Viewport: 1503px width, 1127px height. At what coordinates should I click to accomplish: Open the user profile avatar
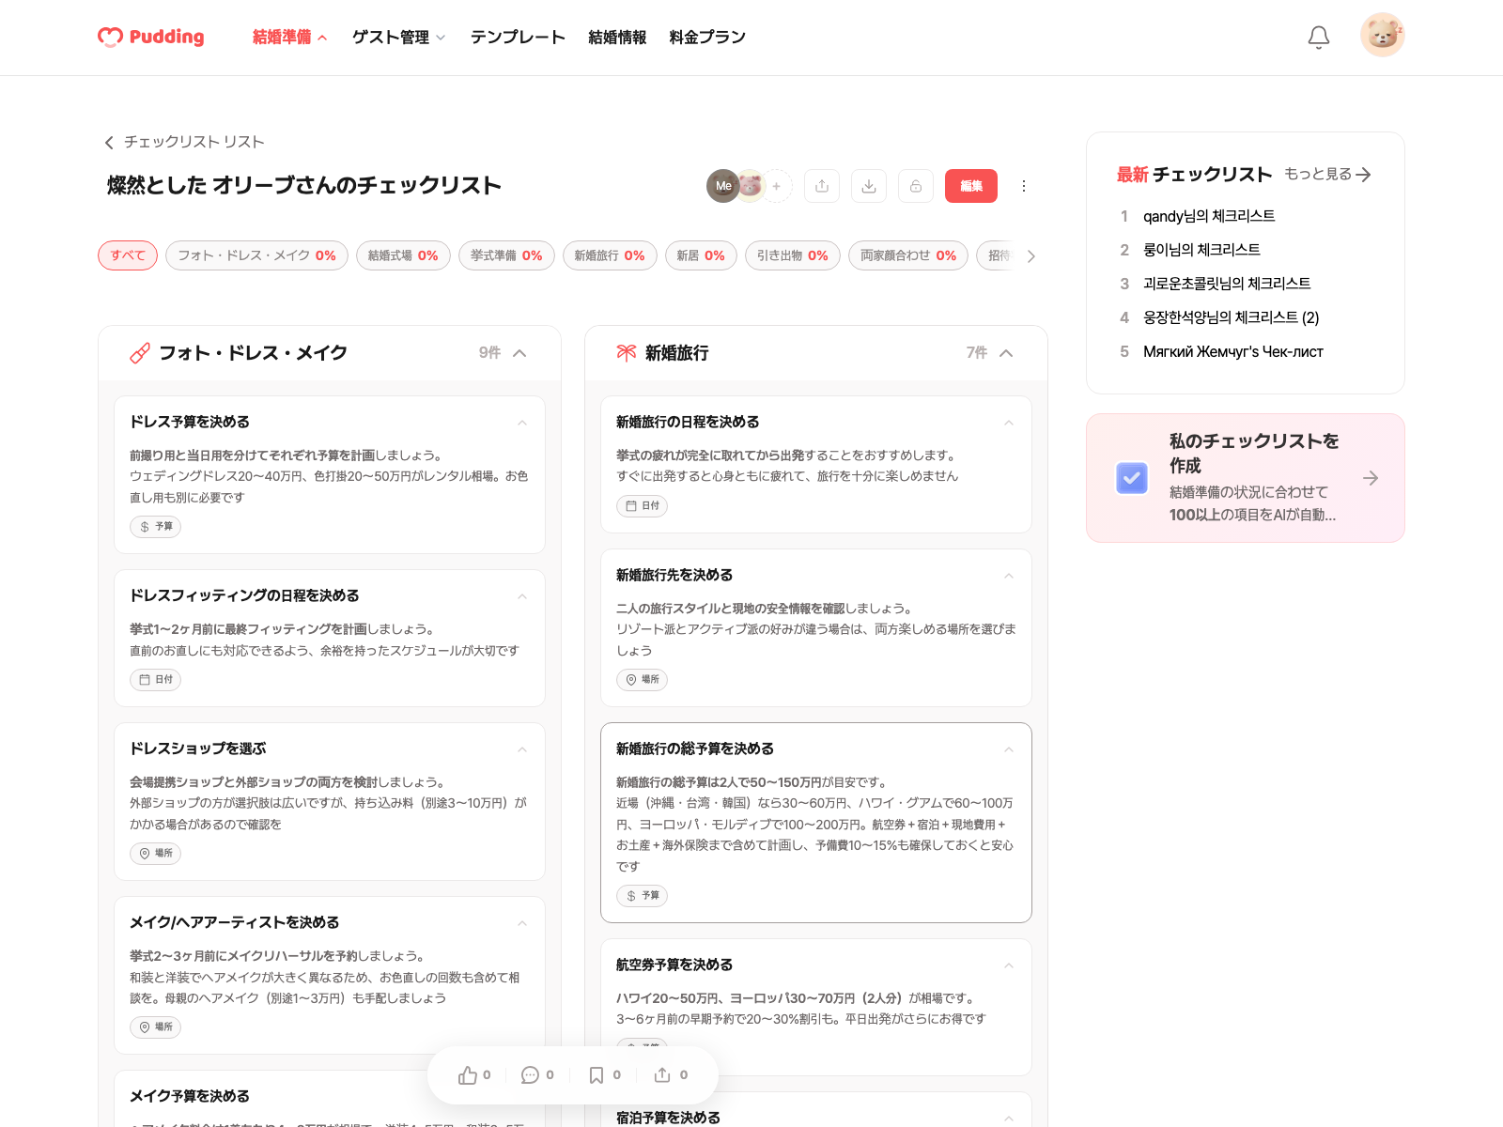[1383, 35]
